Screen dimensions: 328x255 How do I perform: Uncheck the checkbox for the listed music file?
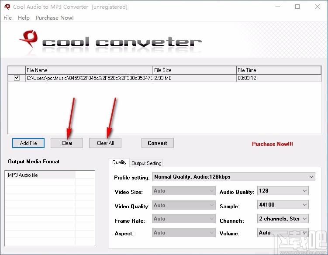pyautogui.click(x=17, y=78)
